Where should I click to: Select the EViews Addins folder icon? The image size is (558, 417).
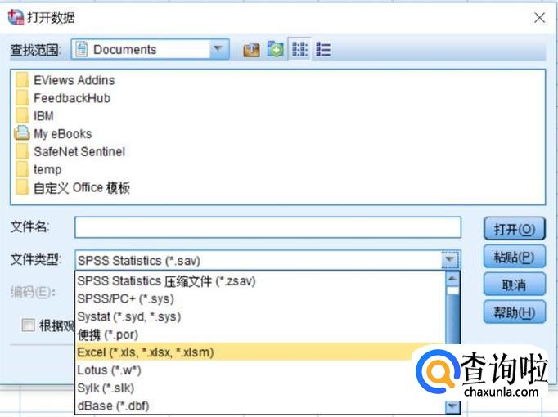pyautogui.click(x=22, y=80)
